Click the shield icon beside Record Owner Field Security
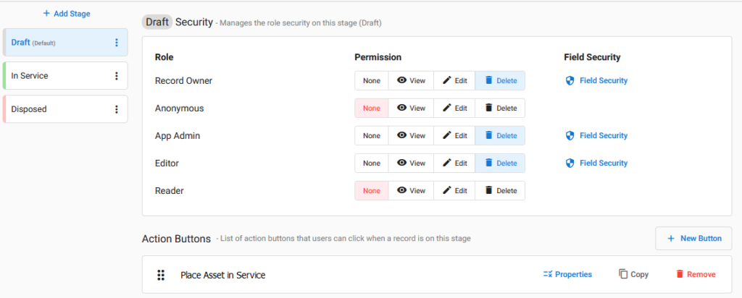Image resolution: width=742 pixels, height=298 pixels. pos(570,81)
